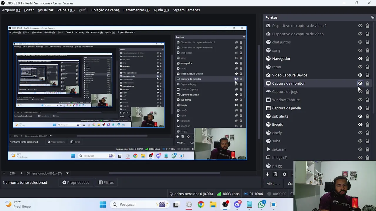Show the Window Capture source

(360, 100)
